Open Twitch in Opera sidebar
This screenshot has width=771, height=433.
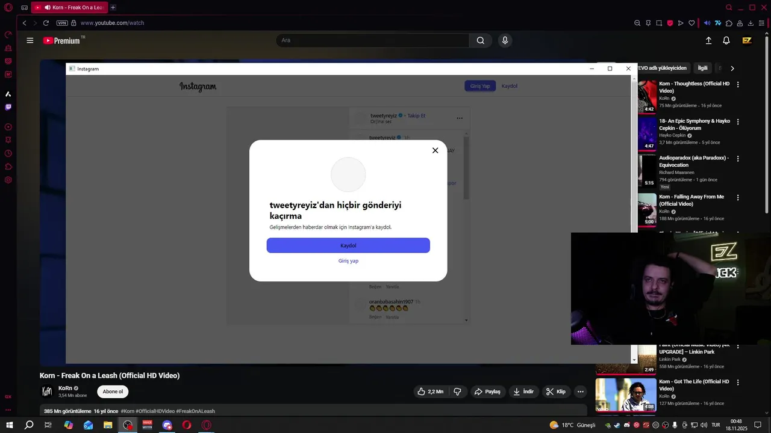click(8, 107)
